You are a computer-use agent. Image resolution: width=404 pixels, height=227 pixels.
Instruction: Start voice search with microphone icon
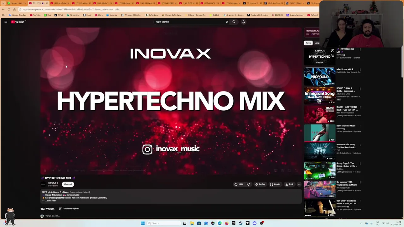pyautogui.click(x=243, y=22)
